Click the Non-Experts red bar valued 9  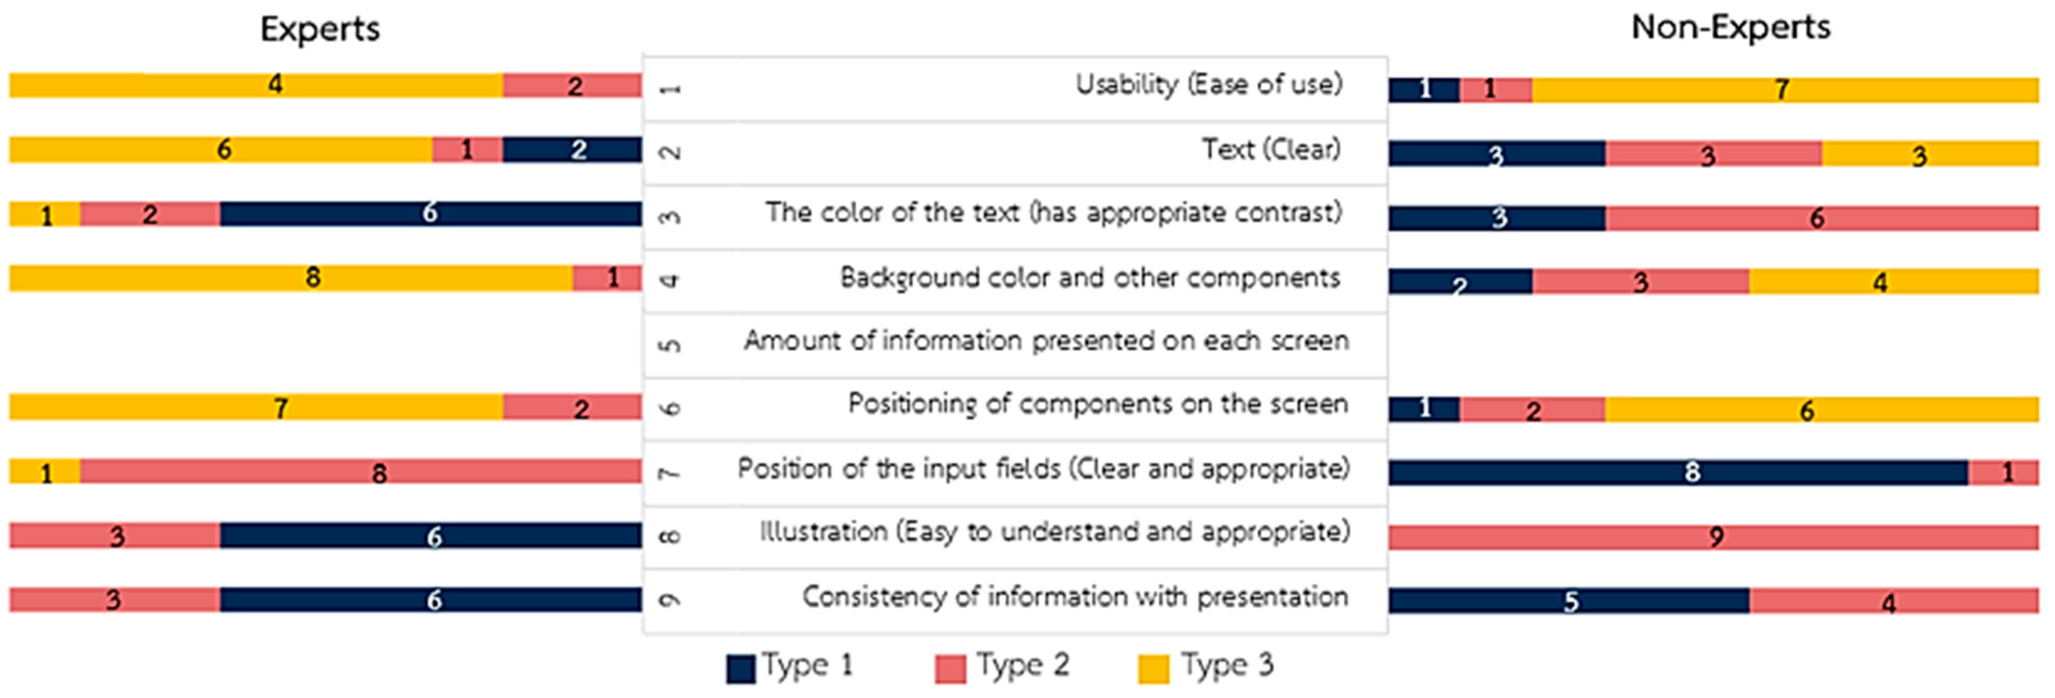(x=1713, y=537)
